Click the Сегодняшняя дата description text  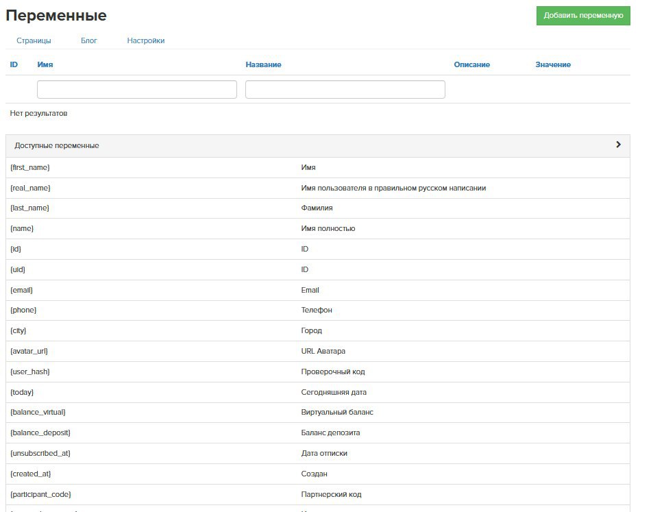coord(334,392)
